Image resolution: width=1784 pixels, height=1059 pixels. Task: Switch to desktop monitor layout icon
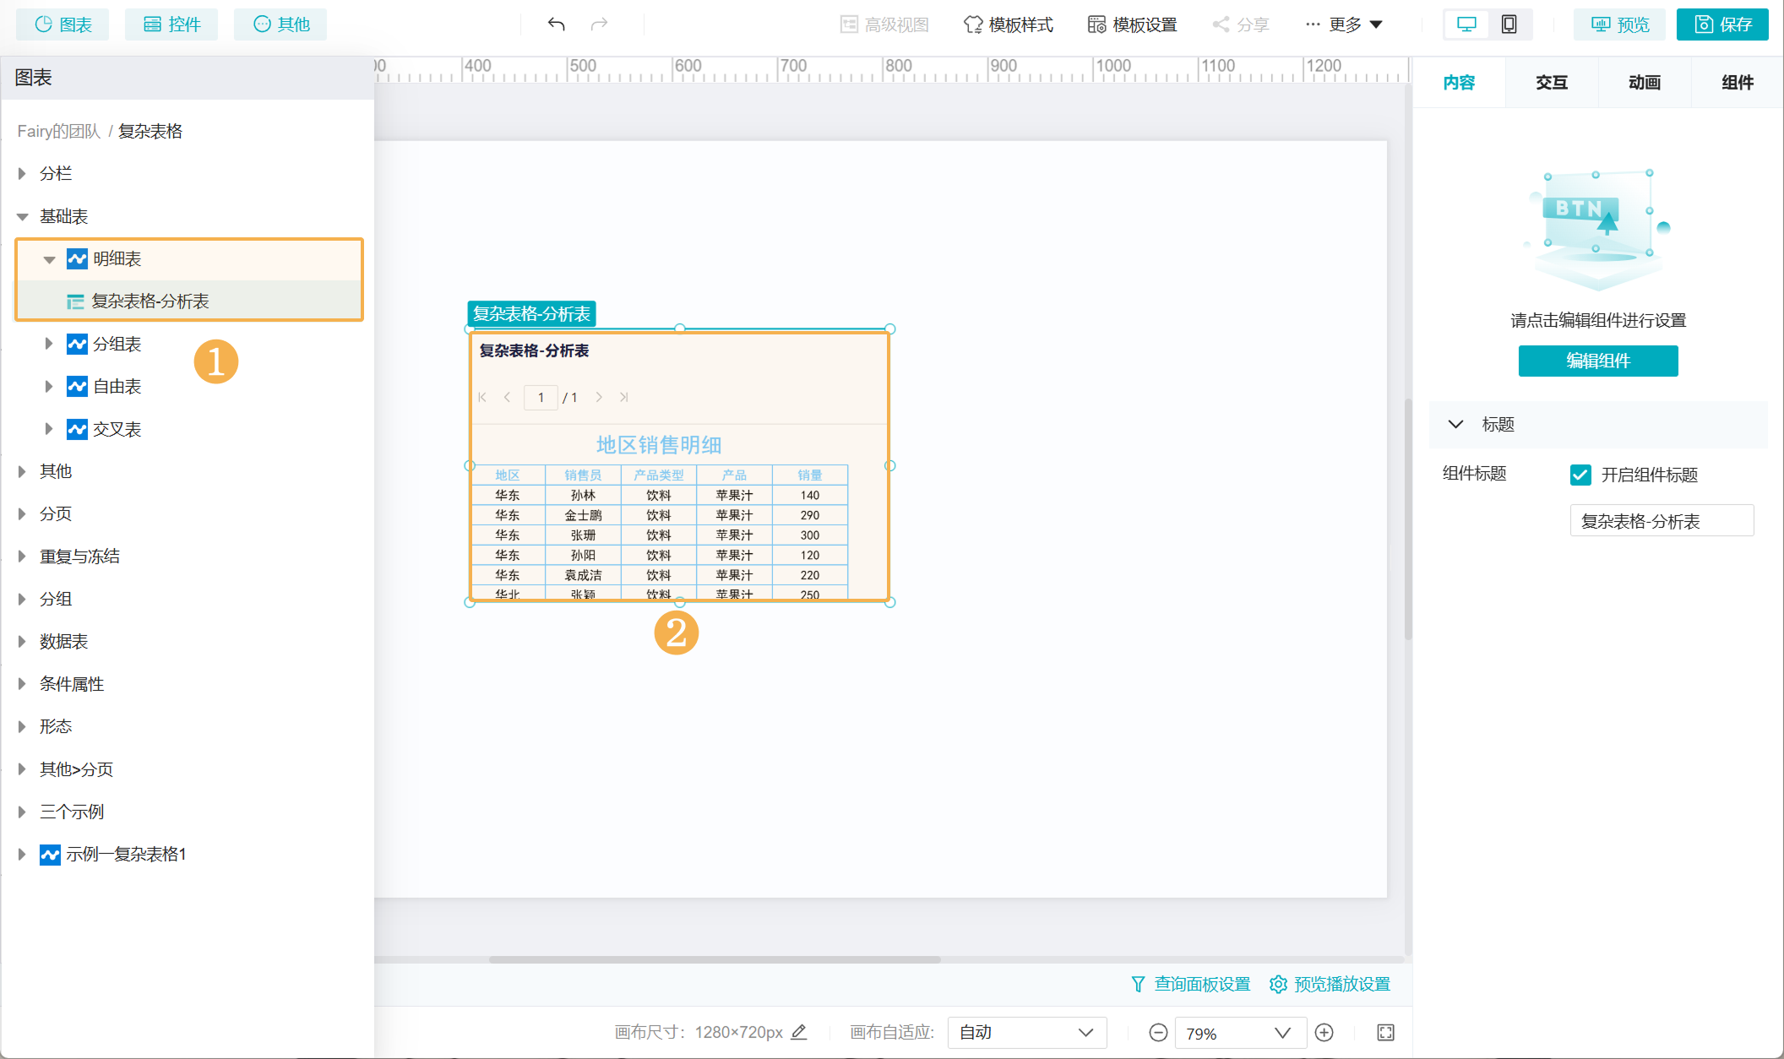(x=1466, y=24)
